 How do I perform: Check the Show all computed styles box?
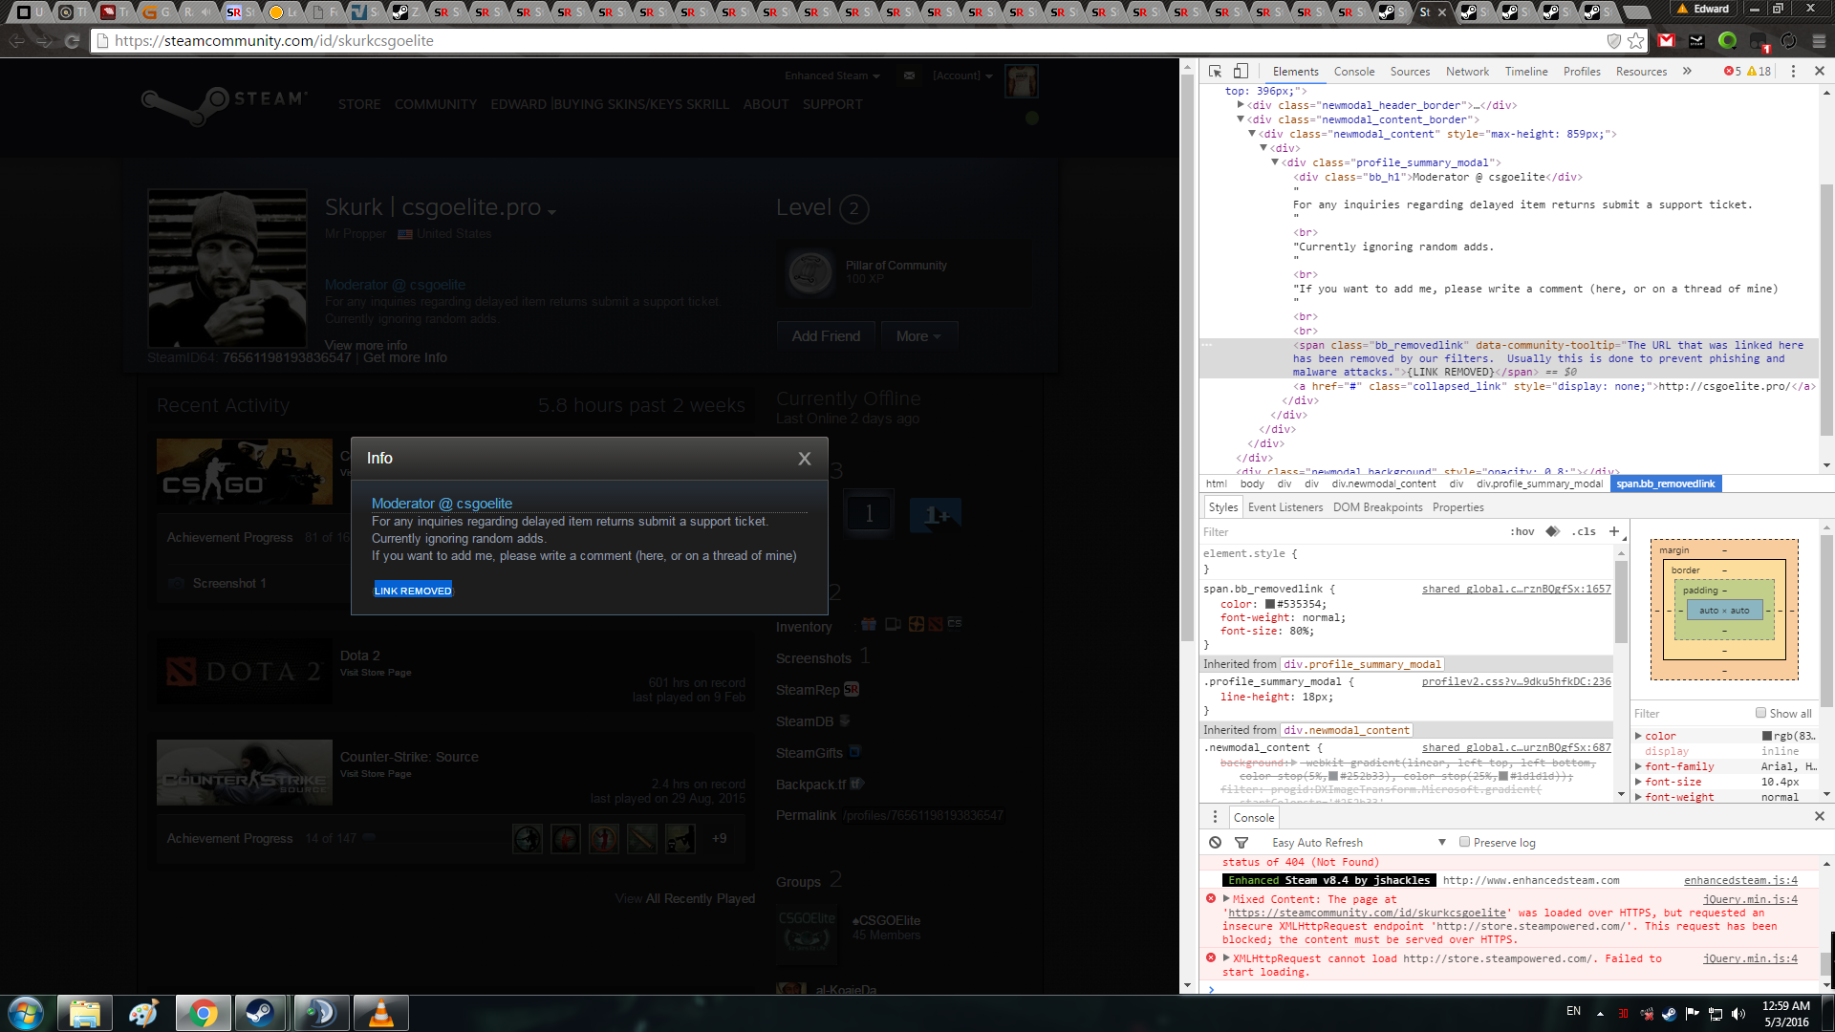1760,713
